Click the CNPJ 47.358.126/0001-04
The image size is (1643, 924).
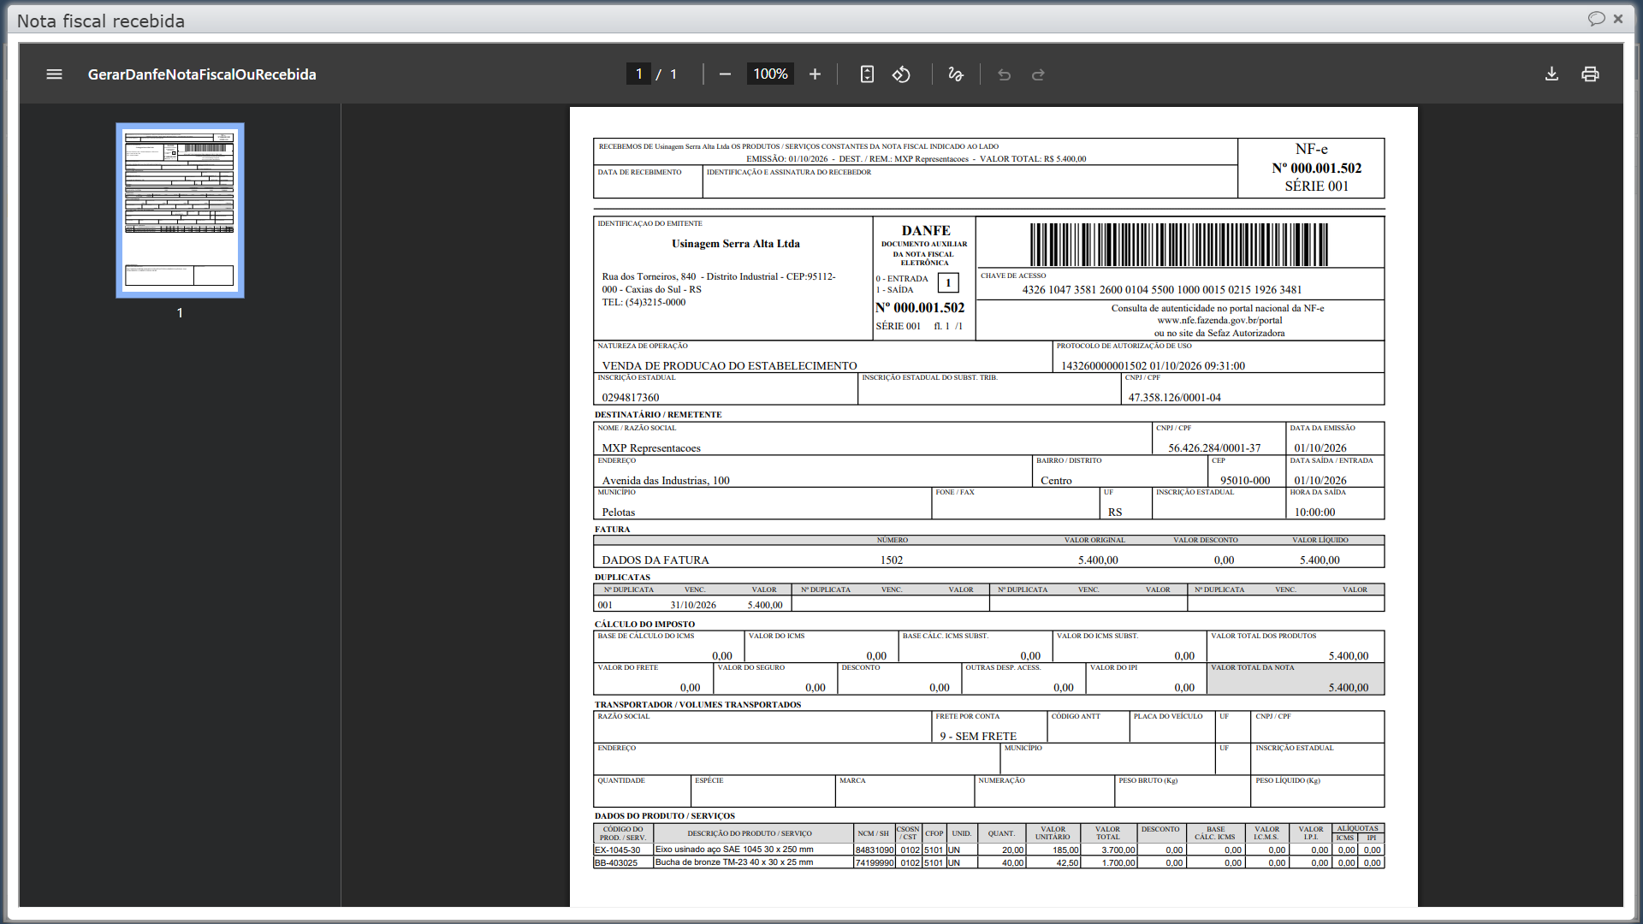tap(1174, 398)
